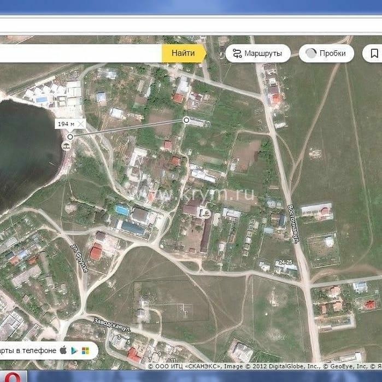Open the Google Play icon link

74,350
